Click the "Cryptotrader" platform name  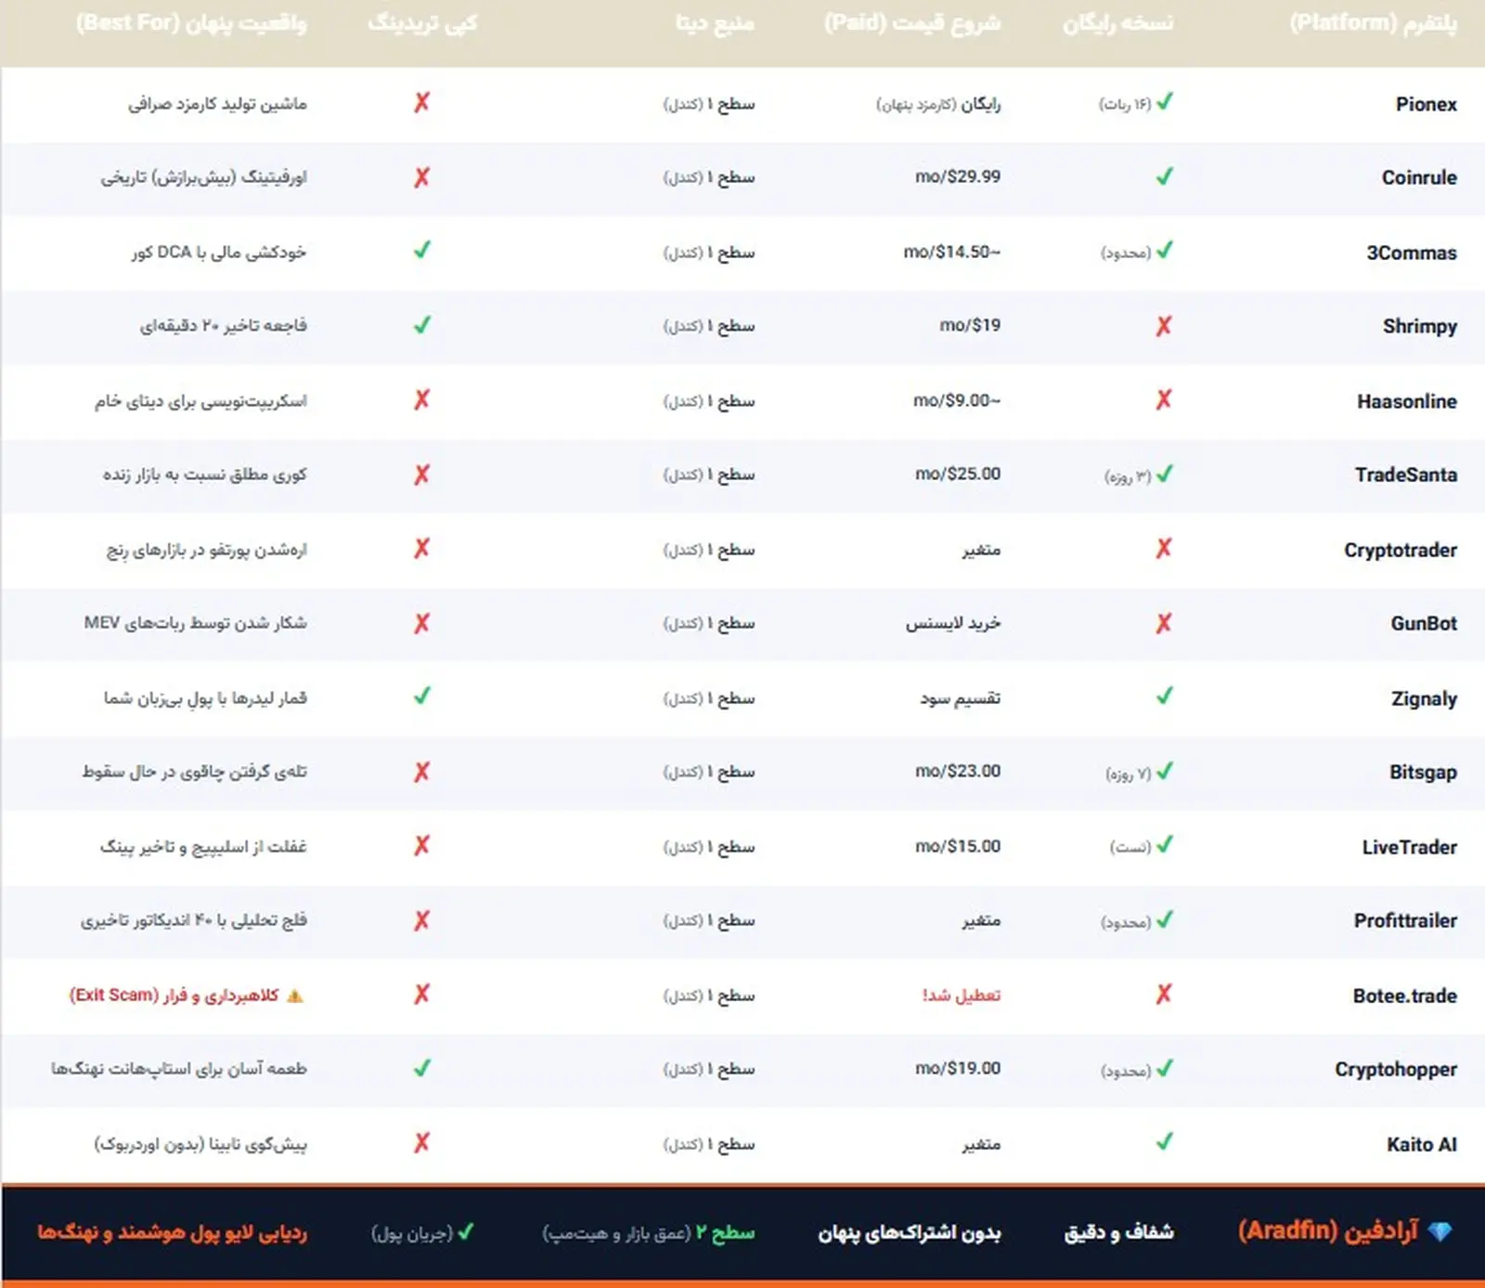click(1401, 550)
